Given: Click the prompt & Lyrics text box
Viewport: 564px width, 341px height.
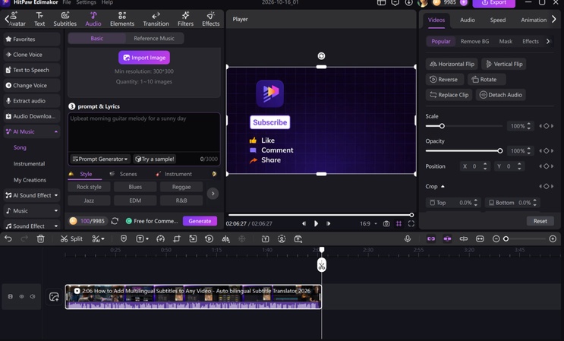Looking at the screenshot, I should [144, 132].
